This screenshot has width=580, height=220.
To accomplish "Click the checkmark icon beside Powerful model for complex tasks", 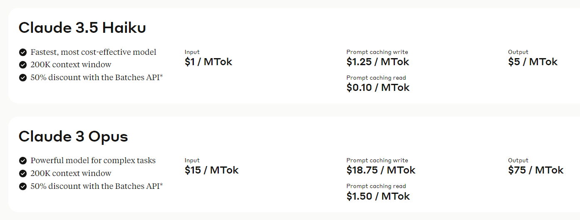I will tap(23, 161).
